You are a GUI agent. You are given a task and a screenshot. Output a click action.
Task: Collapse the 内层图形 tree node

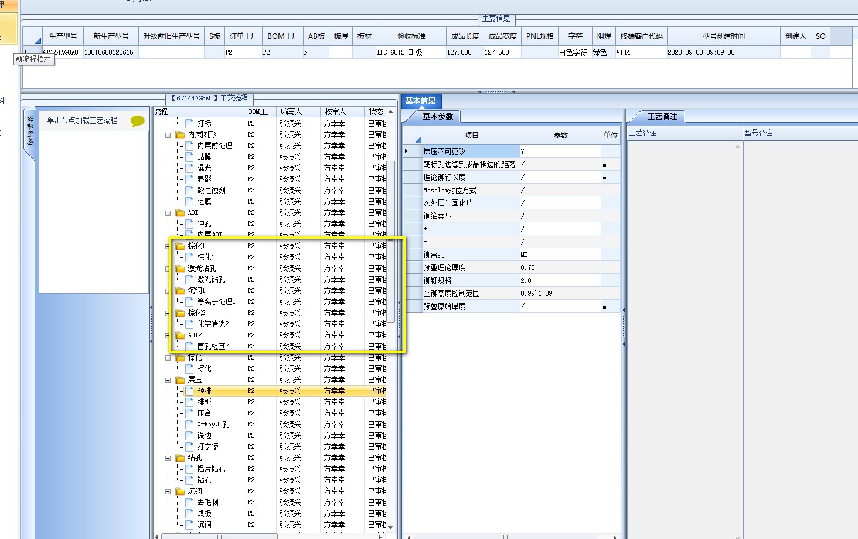coord(168,135)
